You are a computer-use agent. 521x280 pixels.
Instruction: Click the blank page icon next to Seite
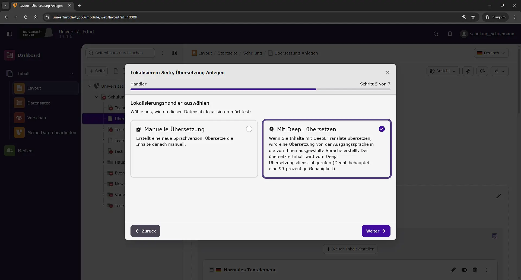click(x=116, y=71)
